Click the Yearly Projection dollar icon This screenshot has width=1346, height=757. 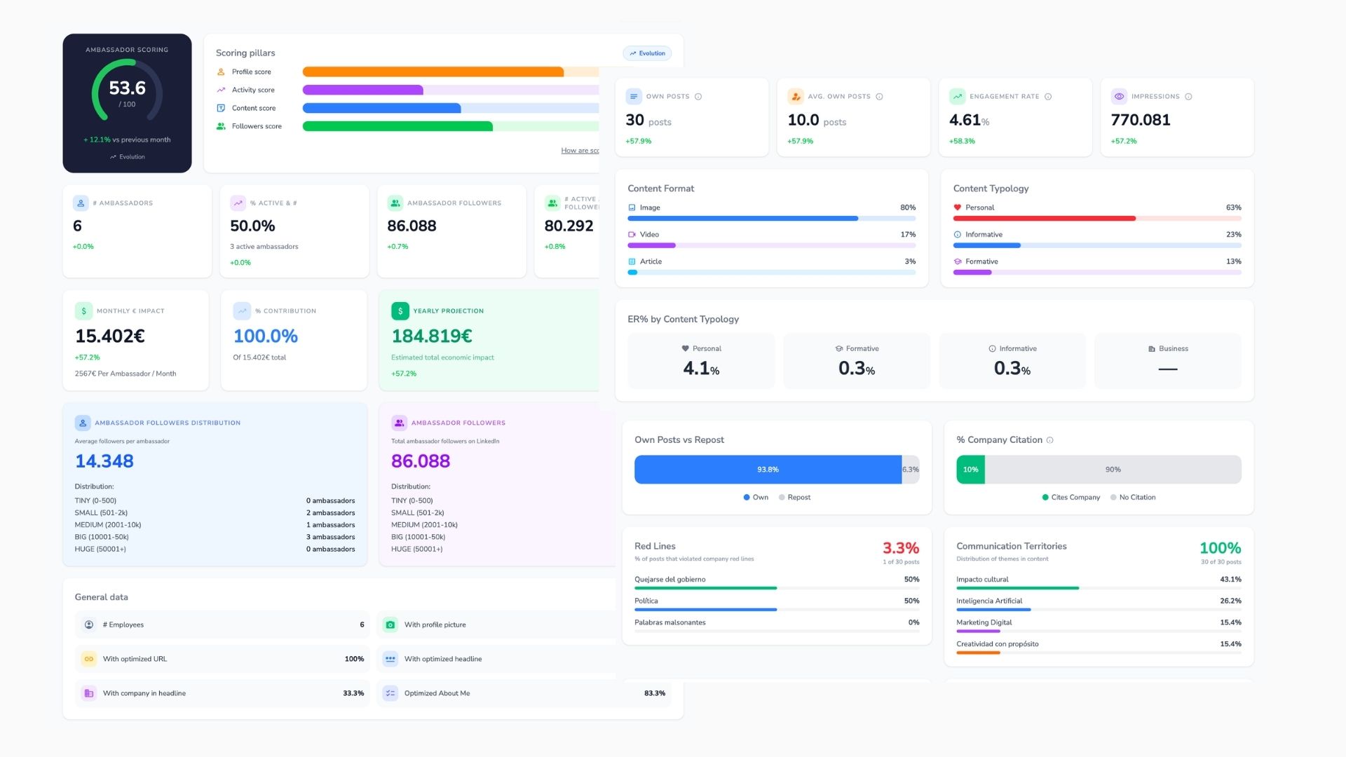pyautogui.click(x=400, y=311)
